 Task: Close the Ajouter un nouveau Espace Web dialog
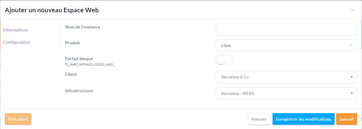click(x=352, y=10)
